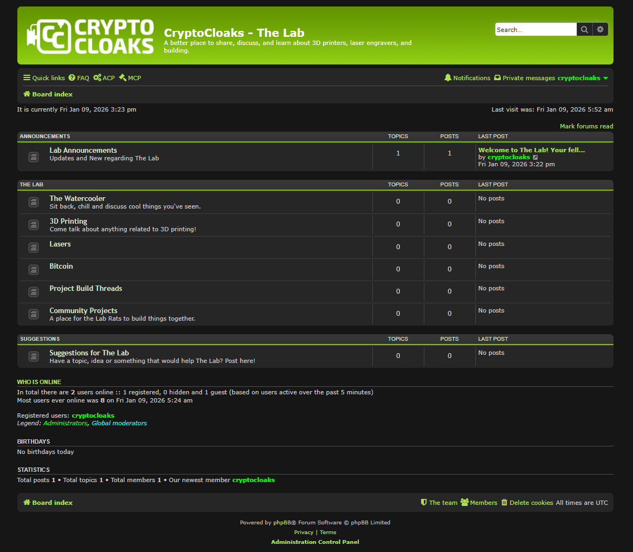Click footer Board index link
The height and width of the screenshot is (552, 633).
point(48,502)
